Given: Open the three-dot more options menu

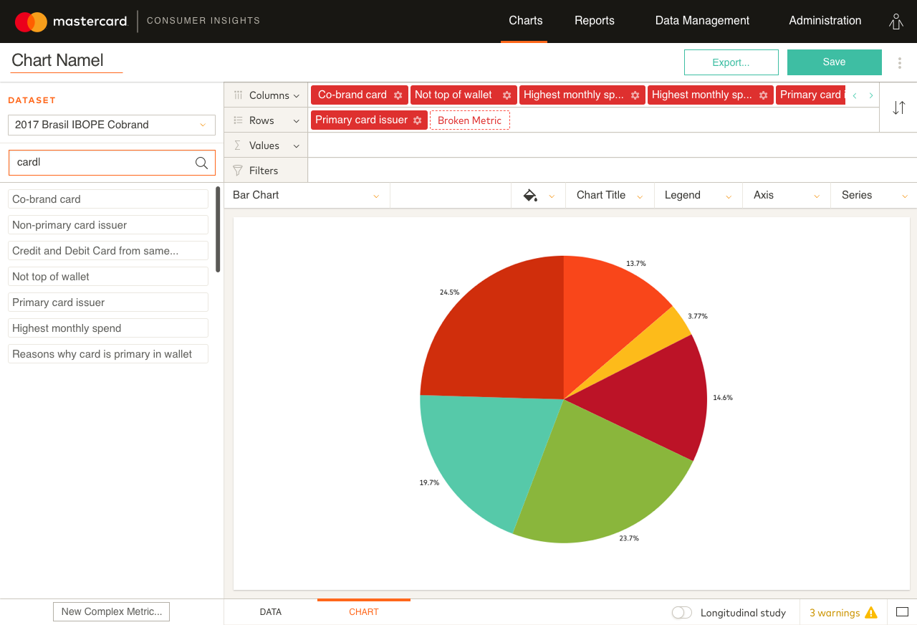Looking at the screenshot, I should 900,63.
